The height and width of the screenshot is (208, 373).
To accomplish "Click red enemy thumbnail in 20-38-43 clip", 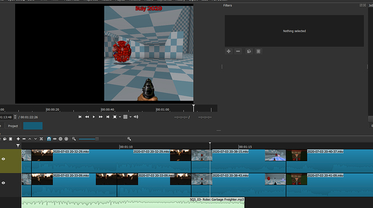I will coord(275,179).
